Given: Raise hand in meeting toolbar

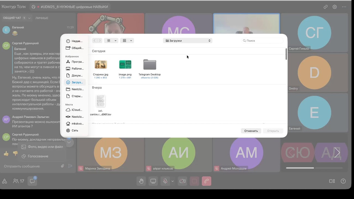Looking at the screenshot, I should tap(141, 181).
